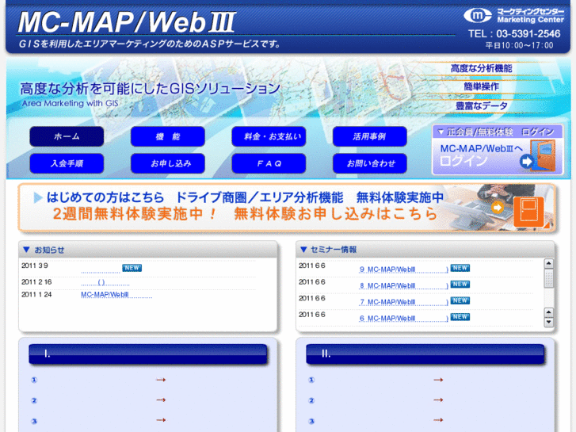Open the お申し込み button
Viewport: 576px width, 432px height.
click(x=167, y=163)
